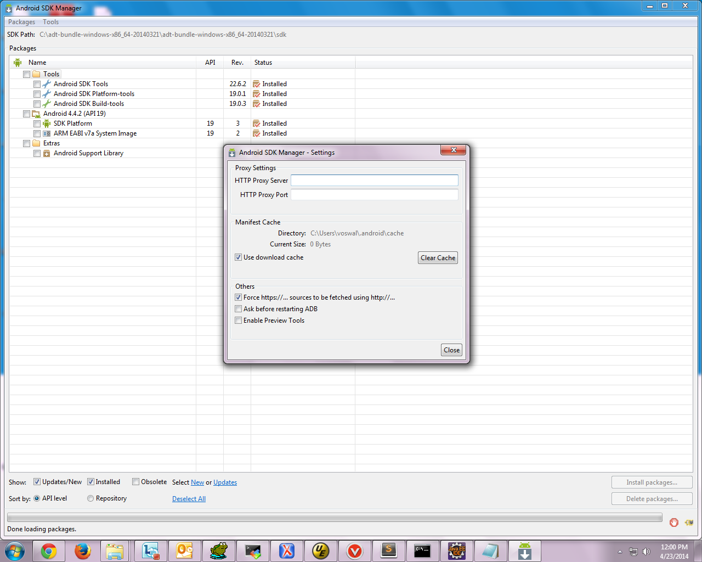The width and height of the screenshot is (702, 562).
Task: Enable Preview Tools checkbox
Action: (x=238, y=321)
